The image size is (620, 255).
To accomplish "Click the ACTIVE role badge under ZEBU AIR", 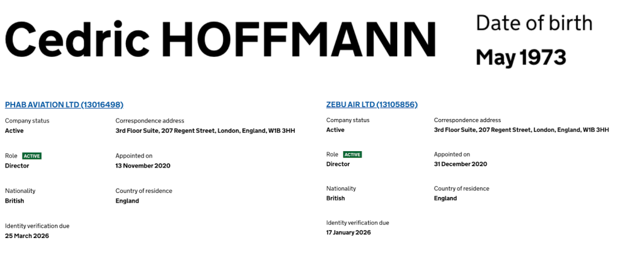I will [352, 155].
